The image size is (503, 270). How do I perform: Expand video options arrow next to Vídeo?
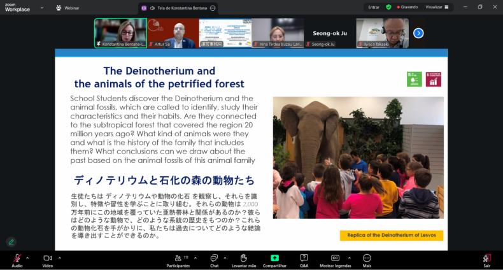click(59, 258)
